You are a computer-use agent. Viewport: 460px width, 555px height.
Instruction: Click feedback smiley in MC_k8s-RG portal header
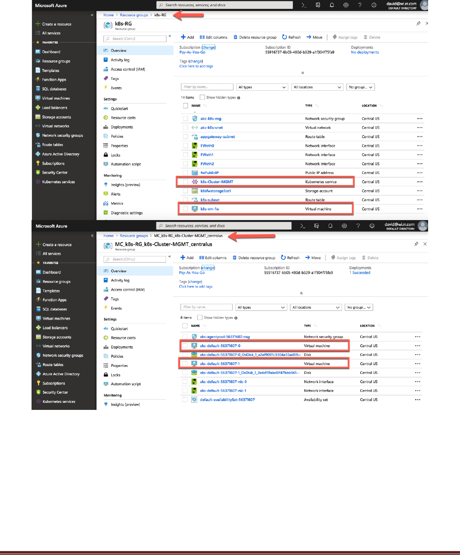click(x=372, y=226)
